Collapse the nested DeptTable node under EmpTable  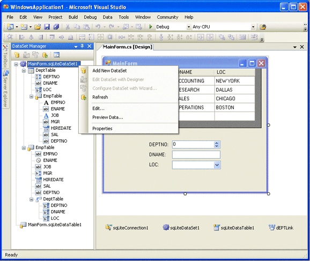(32, 199)
